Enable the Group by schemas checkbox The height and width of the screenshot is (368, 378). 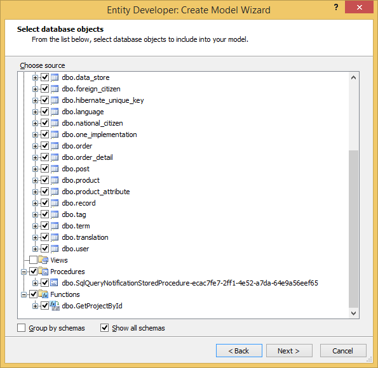[21, 328]
